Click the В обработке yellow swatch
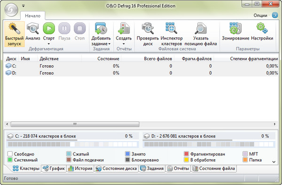Image resolution: width=282 pixels, height=185 pixels. (x=186, y=160)
